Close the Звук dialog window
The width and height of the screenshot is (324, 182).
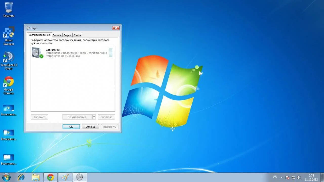point(116,28)
